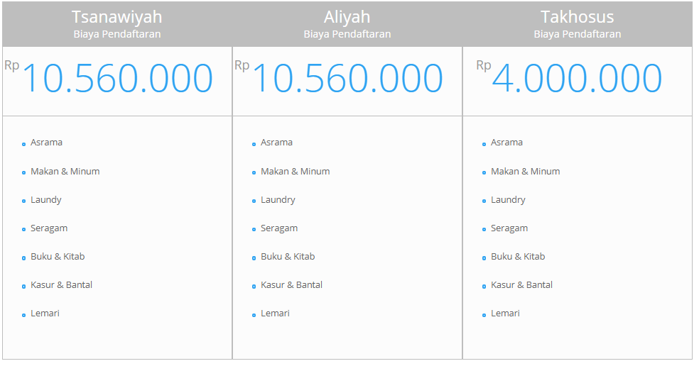Click the bullet icon beside Tsanawiyah Asrama

[x=23, y=144]
